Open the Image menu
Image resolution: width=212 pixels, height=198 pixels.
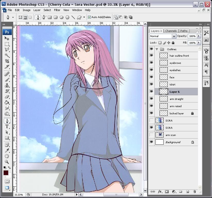26,10
